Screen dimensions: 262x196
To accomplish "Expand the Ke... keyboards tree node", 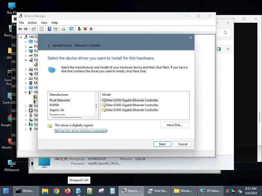I will pos(26,79).
